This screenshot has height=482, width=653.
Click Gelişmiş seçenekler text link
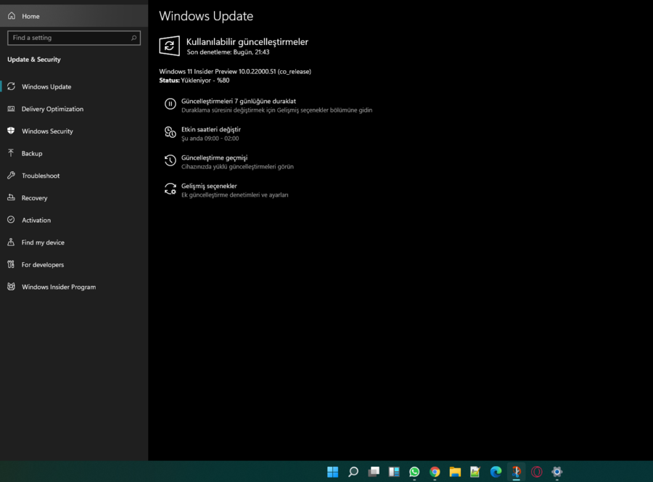tap(209, 186)
